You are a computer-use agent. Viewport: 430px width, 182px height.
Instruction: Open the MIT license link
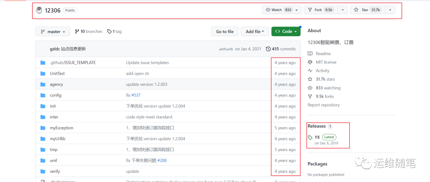[x=326, y=62]
